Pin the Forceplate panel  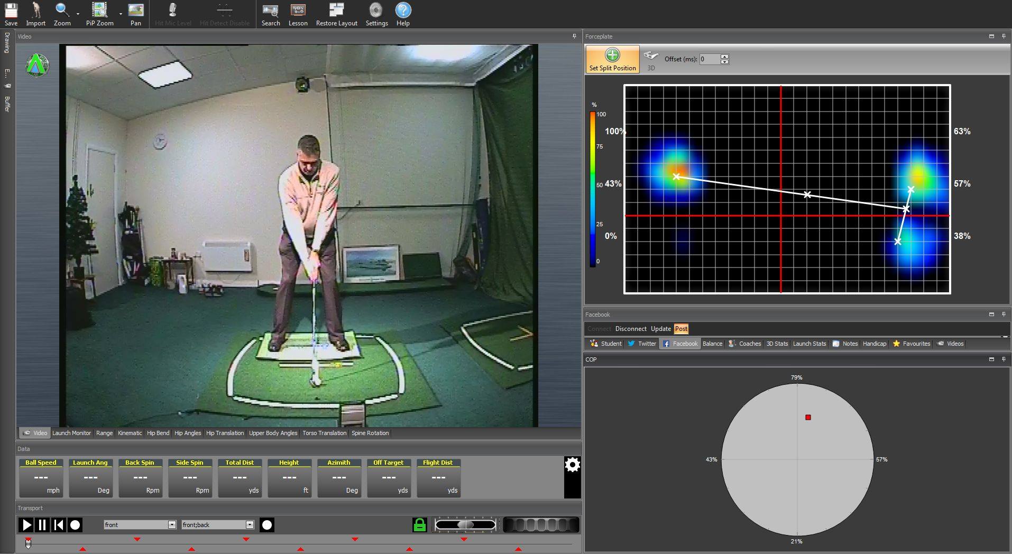click(x=1004, y=36)
